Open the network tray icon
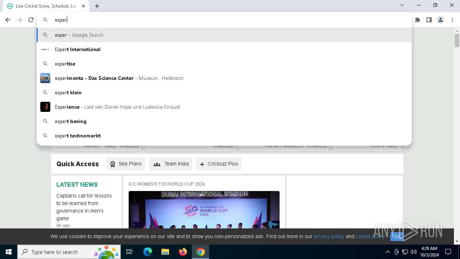 (405, 252)
